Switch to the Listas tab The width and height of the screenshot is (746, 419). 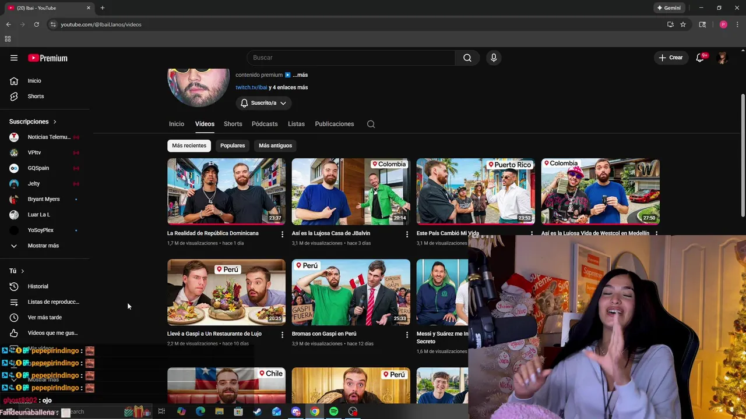coord(296,124)
